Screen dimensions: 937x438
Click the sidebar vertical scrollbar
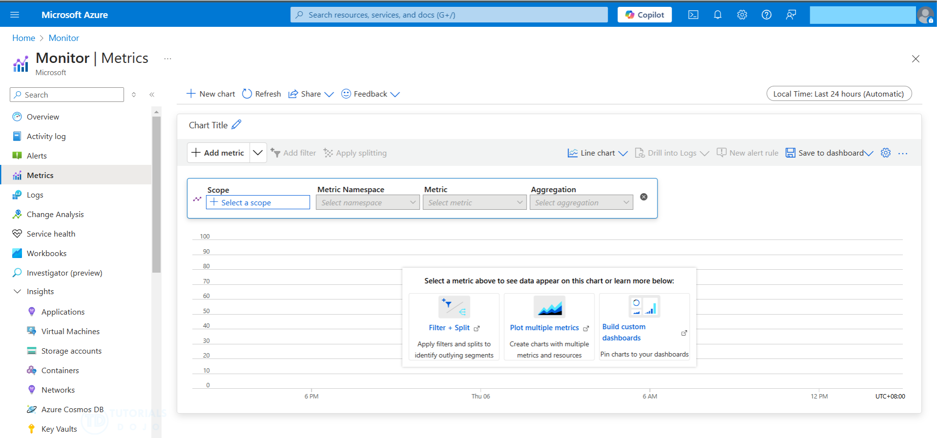coord(156,195)
